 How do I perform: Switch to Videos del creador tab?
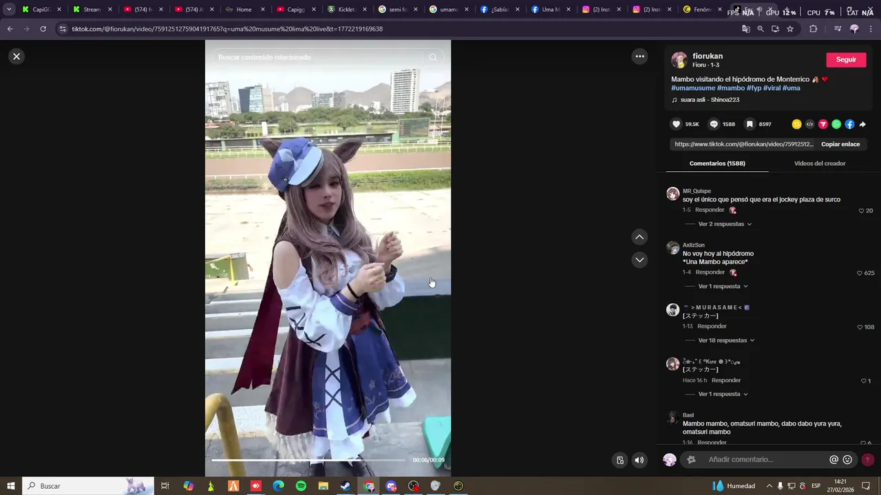point(820,164)
